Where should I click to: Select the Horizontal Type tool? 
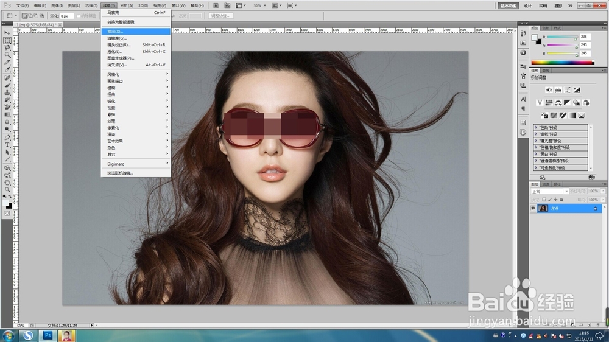(x=7, y=145)
